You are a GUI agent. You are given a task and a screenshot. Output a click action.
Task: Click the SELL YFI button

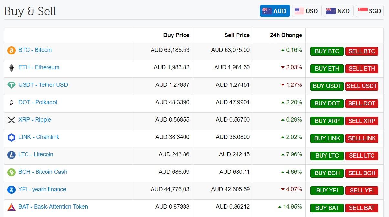(362, 191)
